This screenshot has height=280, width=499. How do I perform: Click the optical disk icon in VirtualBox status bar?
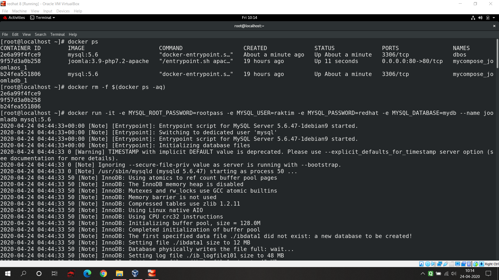pos(428,264)
